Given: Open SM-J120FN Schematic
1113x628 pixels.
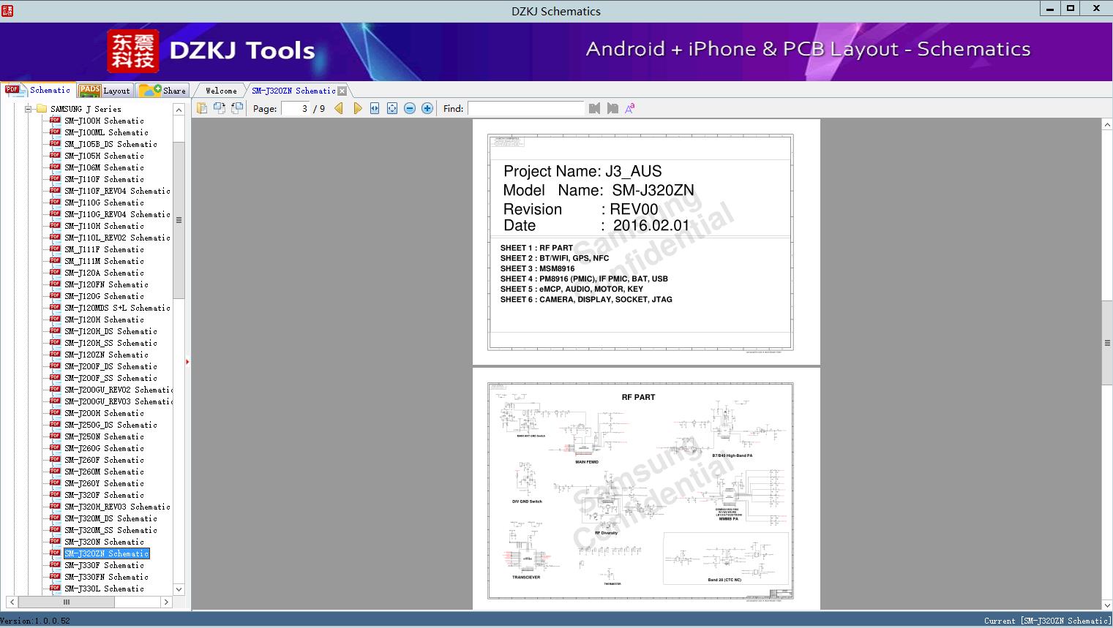Looking at the screenshot, I should pos(106,284).
